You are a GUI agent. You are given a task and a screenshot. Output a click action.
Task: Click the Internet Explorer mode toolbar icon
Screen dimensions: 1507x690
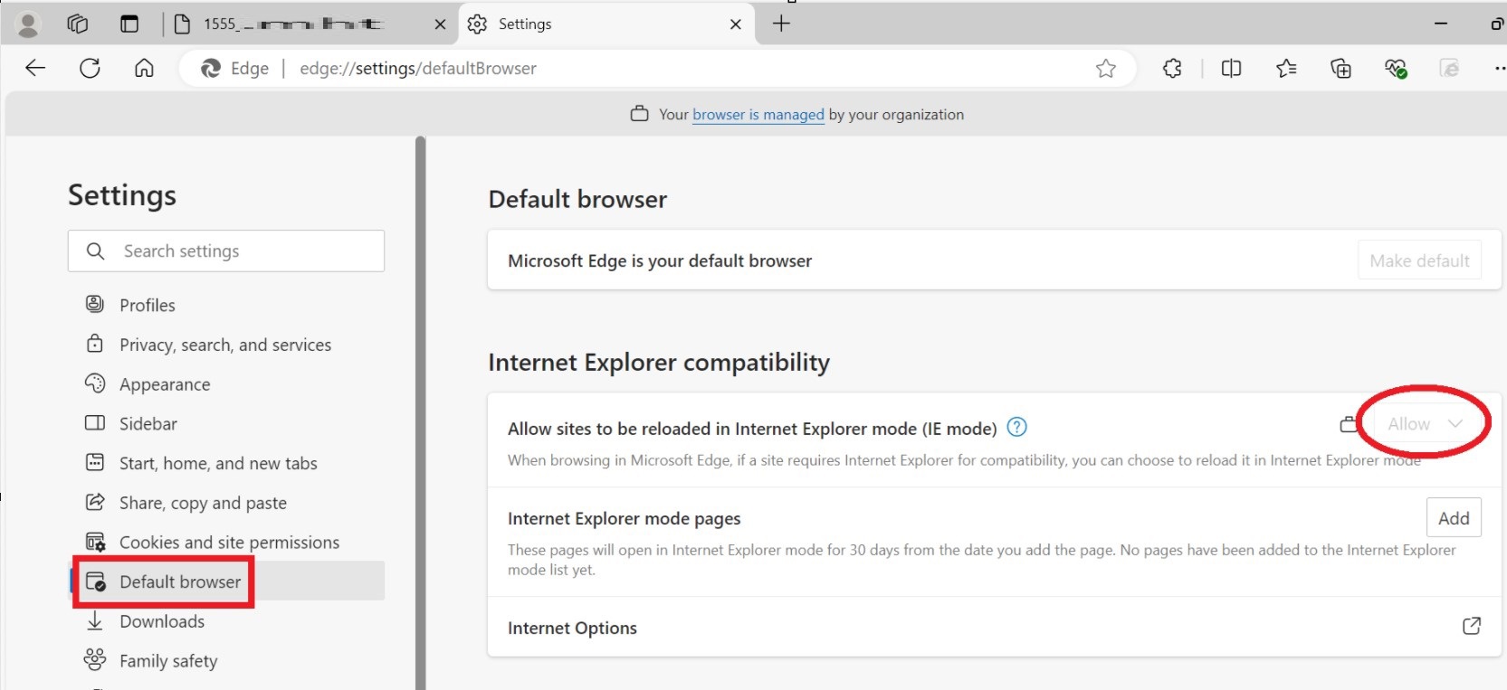[1450, 69]
